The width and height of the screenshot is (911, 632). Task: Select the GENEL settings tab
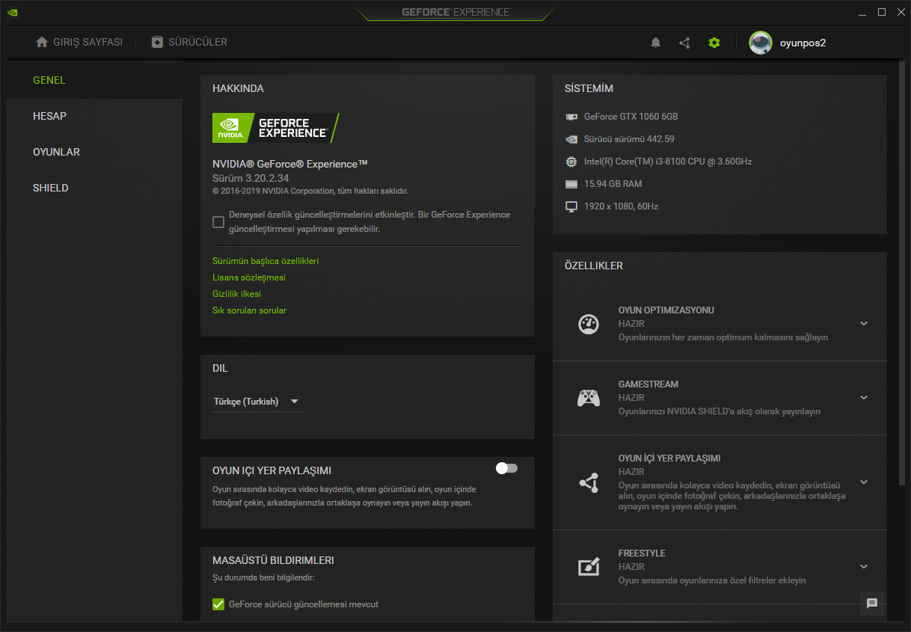[x=94, y=80]
